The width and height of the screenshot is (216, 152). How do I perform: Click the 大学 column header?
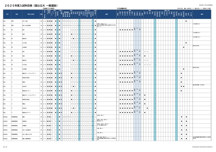(x=7, y=14)
